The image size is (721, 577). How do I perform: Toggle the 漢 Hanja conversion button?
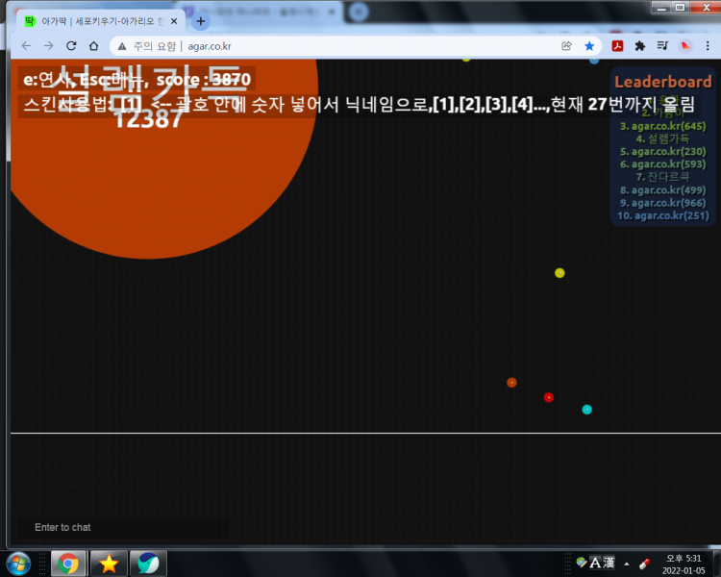tap(609, 563)
